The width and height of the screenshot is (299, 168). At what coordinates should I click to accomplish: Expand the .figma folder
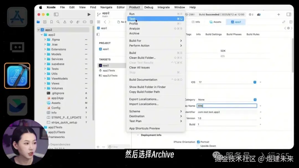(45, 40)
